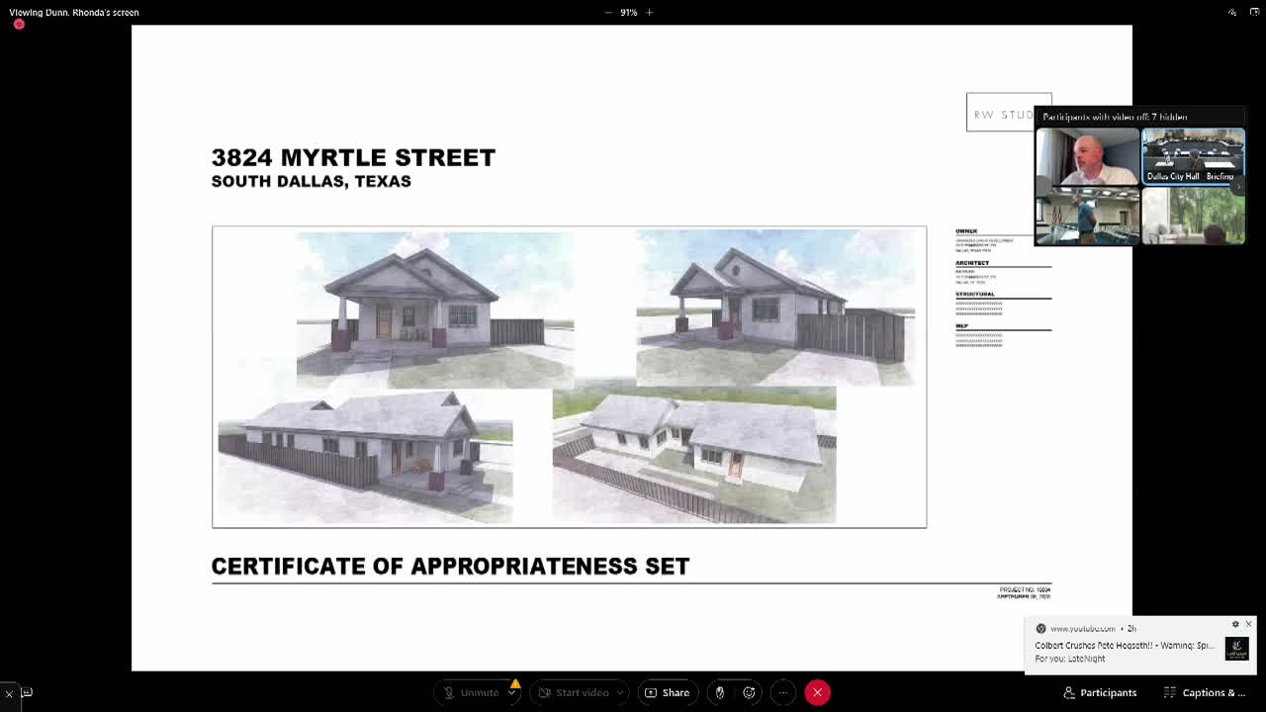
Task: Open the more options ellipsis button
Action: coord(782,692)
